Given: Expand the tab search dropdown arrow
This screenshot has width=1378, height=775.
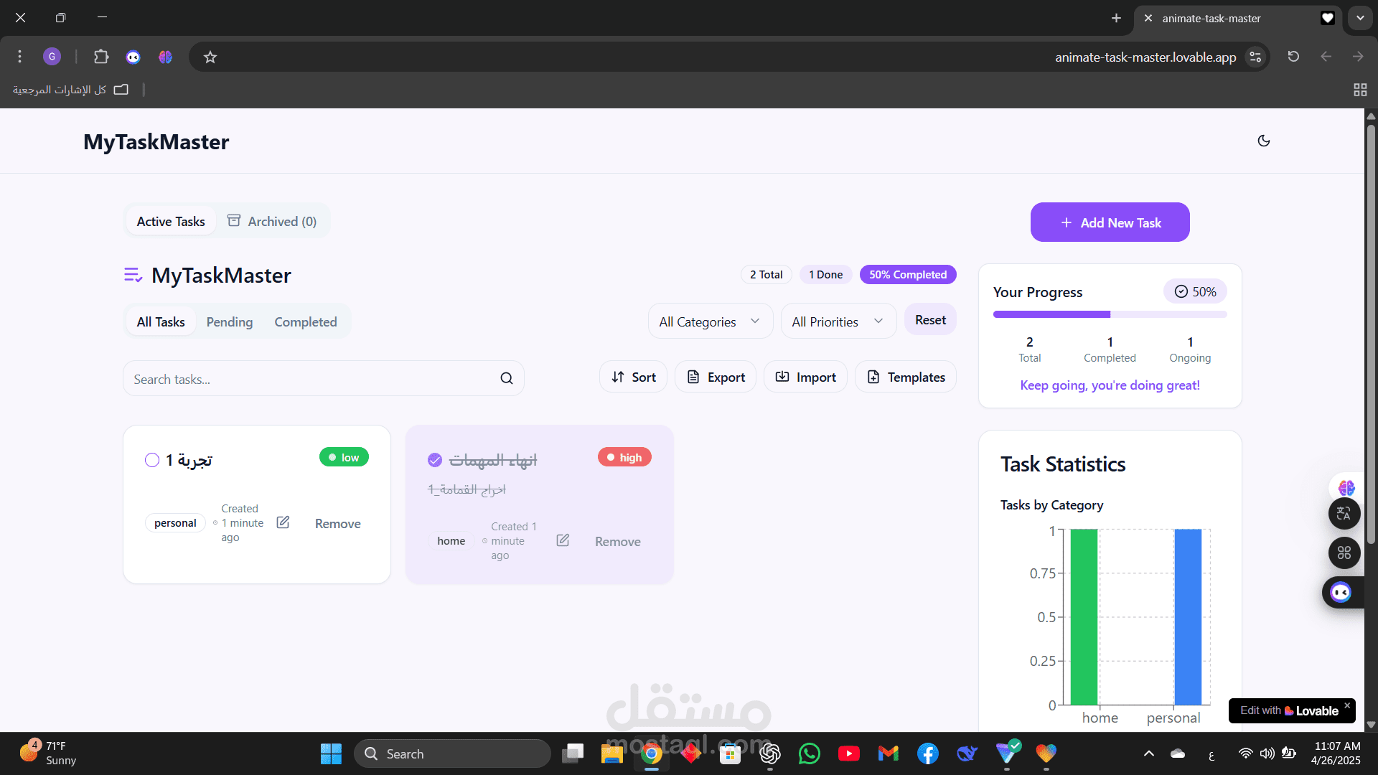Looking at the screenshot, I should [x=1360, y=18].
